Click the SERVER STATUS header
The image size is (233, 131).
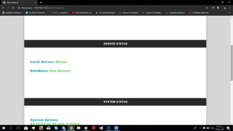point(115,44)
